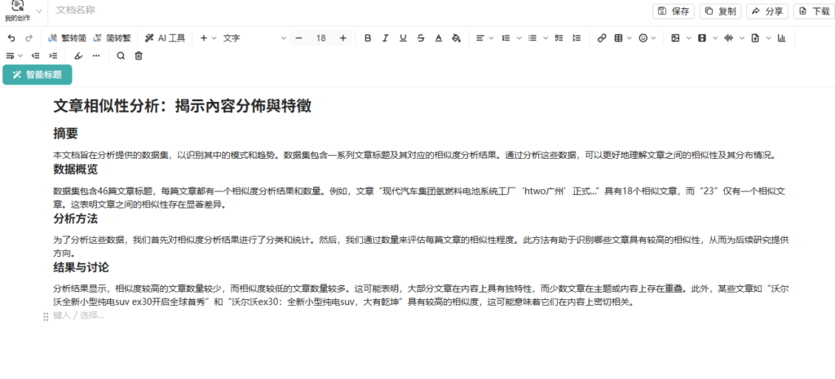835x379 pixels.
Task: Open the 文字 paragraph style dropdown
Action: (x=254, y=38)
